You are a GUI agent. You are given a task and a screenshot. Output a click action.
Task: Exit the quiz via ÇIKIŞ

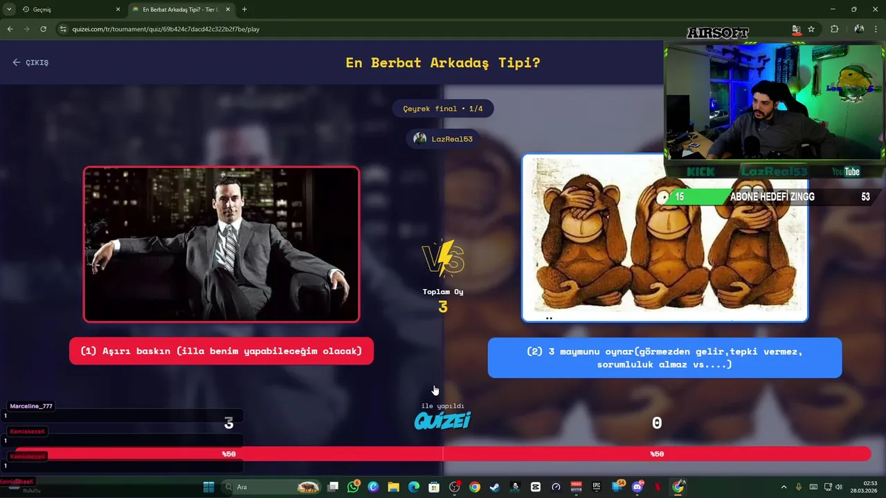click(x=30, y=62)
